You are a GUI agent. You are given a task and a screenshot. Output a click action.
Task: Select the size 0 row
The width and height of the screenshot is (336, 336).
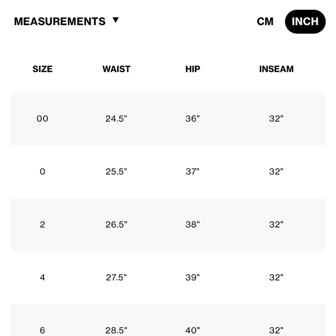pyautogui.click(x=168, y=172)
